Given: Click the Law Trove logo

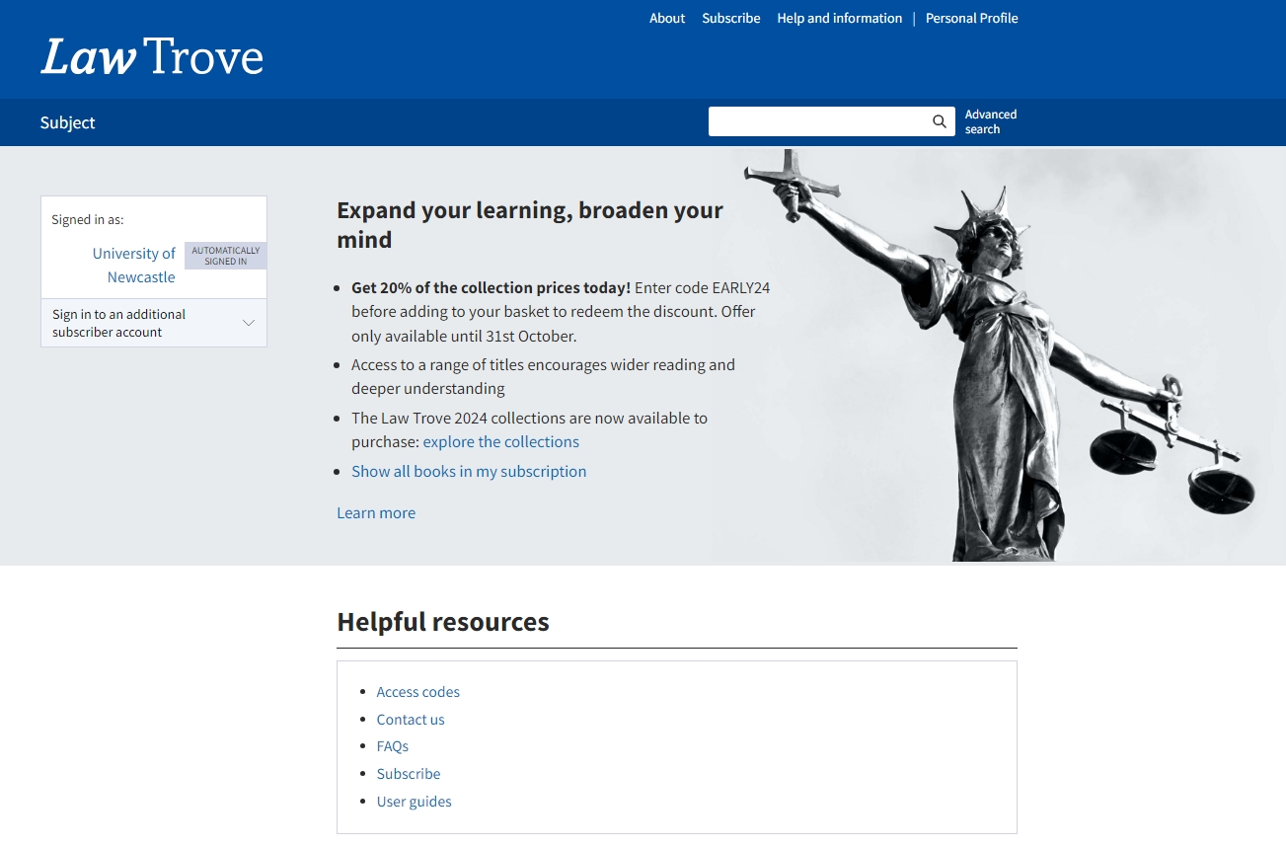Looking at the screenshot, I should coord(151,56).
